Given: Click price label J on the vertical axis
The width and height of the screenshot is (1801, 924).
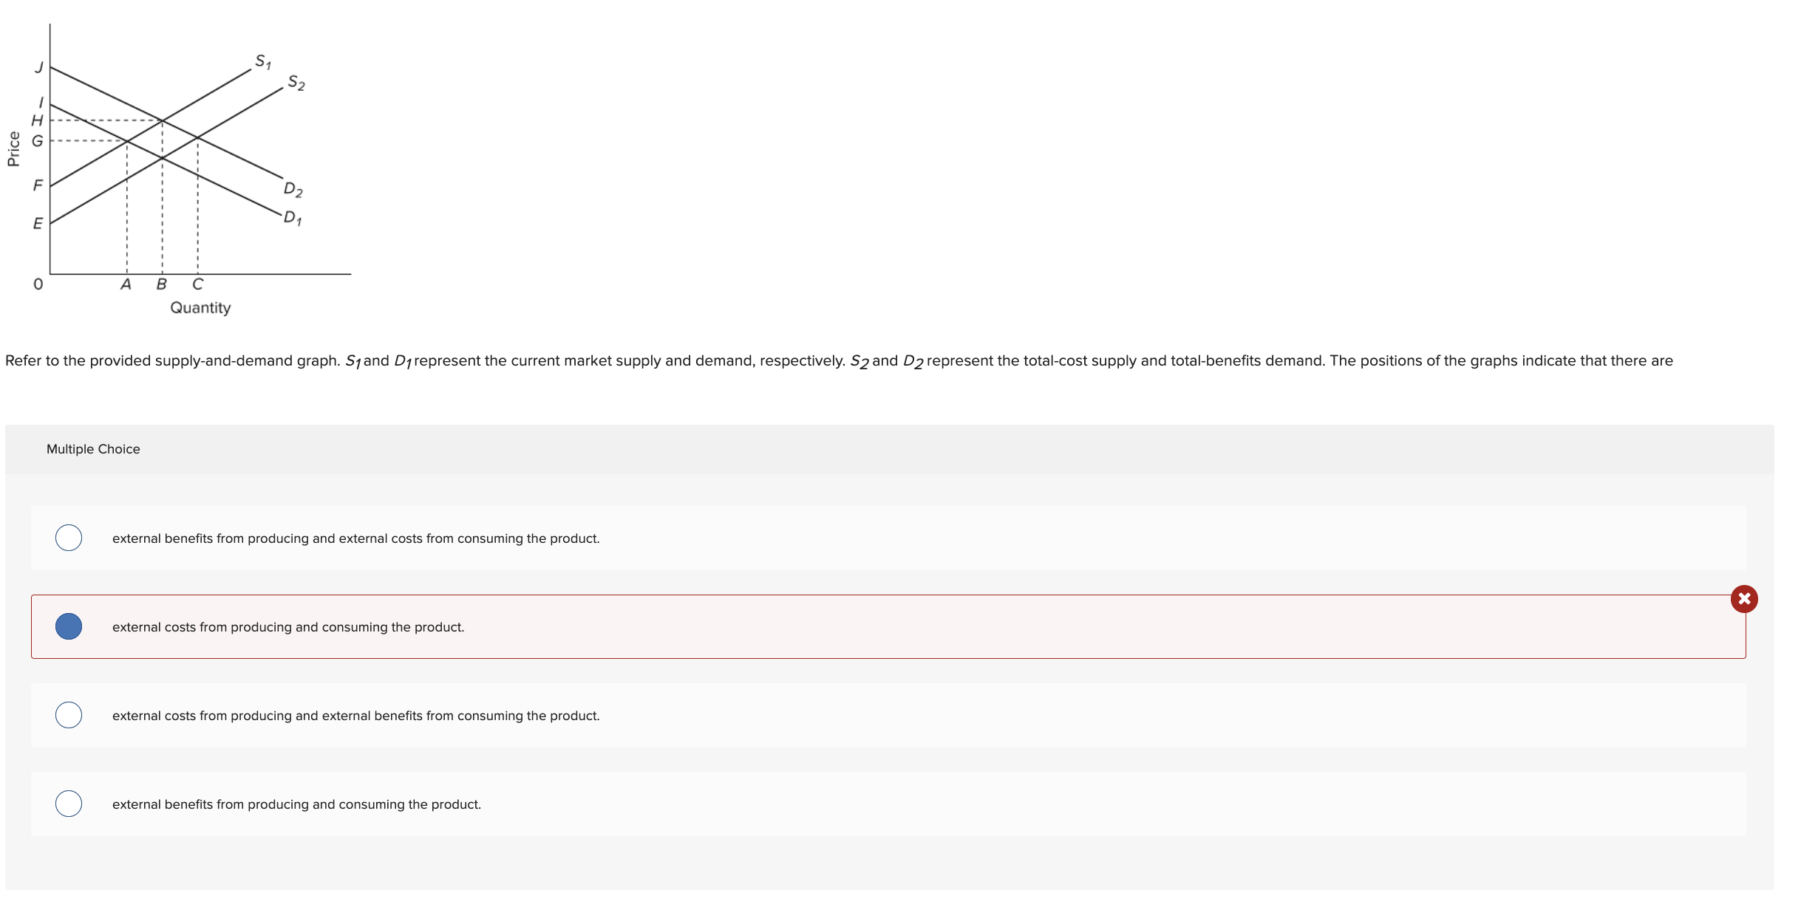Looking at the screenshot, I should pos(39,67).
